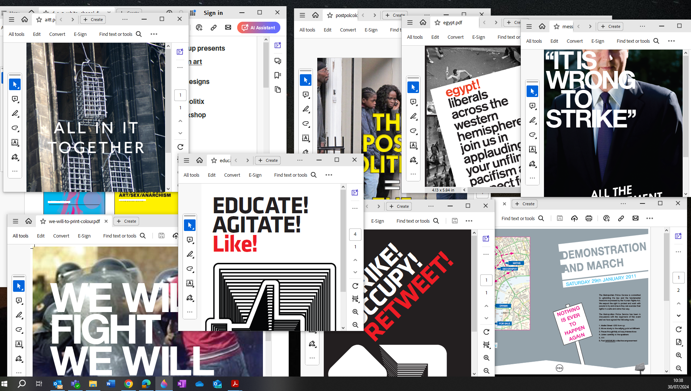Open the hamburger menu in egypt.pdf window
This screenshot has height=391, width=691.
pos(410,22)
